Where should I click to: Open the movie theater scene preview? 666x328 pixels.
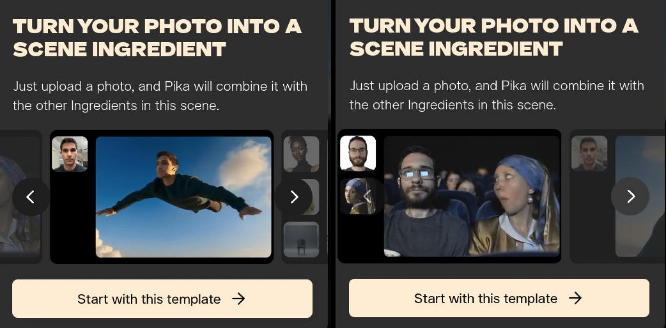472,196
